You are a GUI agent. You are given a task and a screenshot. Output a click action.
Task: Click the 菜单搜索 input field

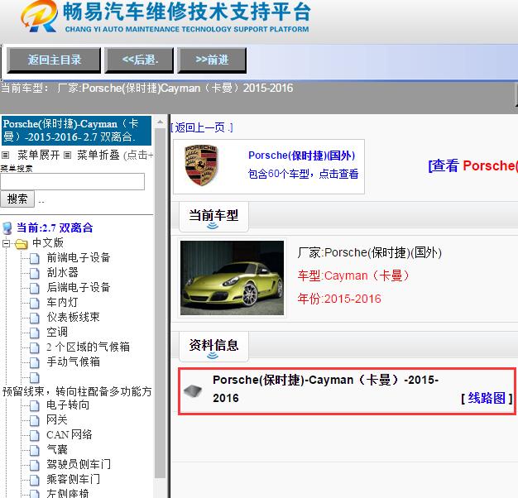72,182
